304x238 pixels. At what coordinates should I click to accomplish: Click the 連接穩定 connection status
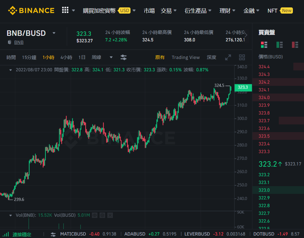(22, 235)
